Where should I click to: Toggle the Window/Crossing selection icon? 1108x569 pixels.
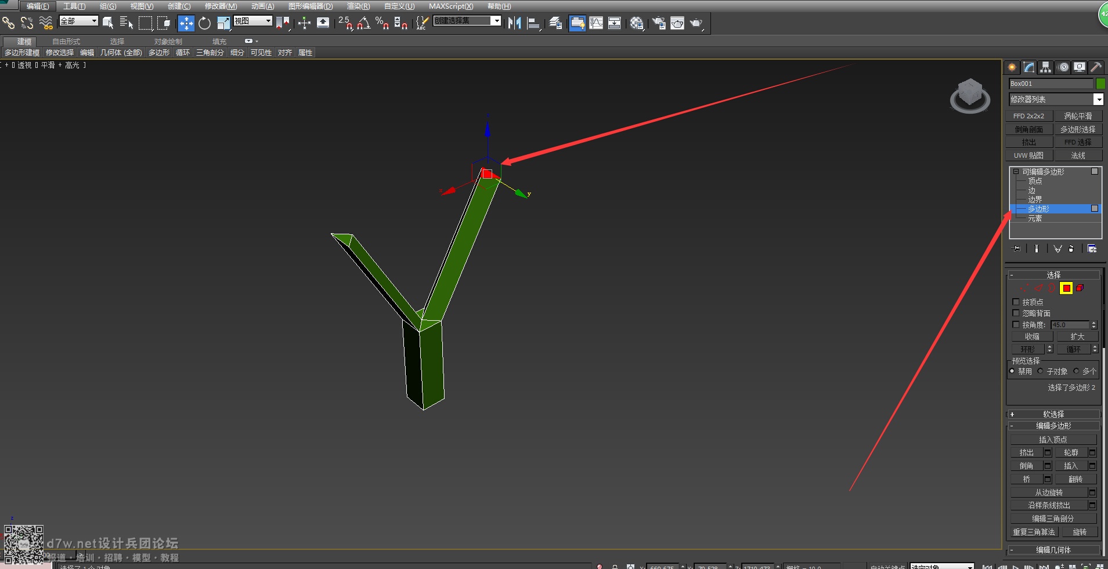tap(164, 23)
